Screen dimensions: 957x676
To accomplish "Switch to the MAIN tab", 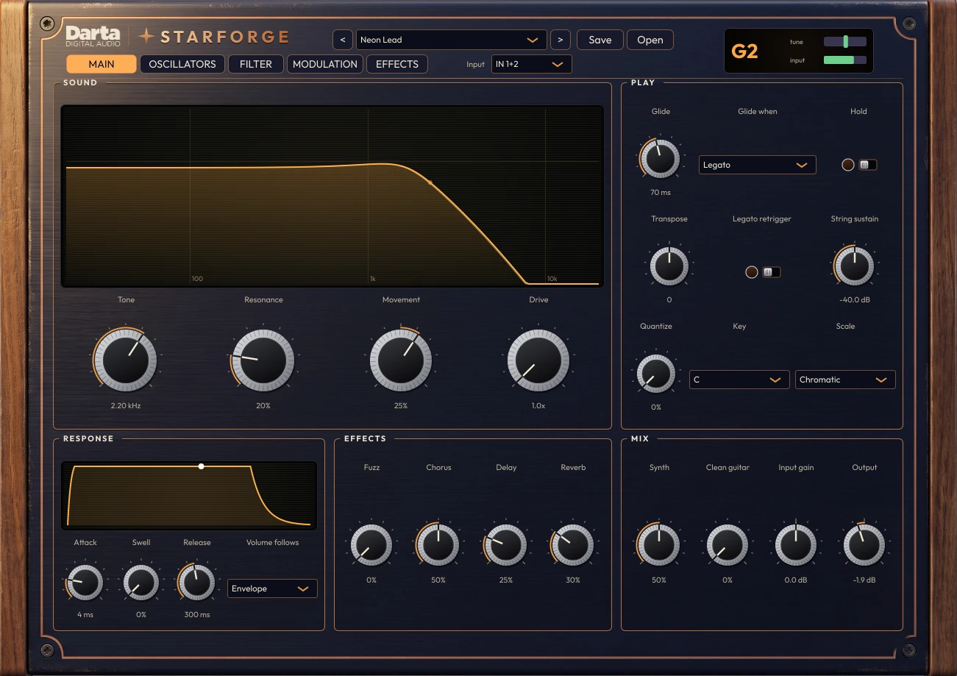I will coord(102,64).
